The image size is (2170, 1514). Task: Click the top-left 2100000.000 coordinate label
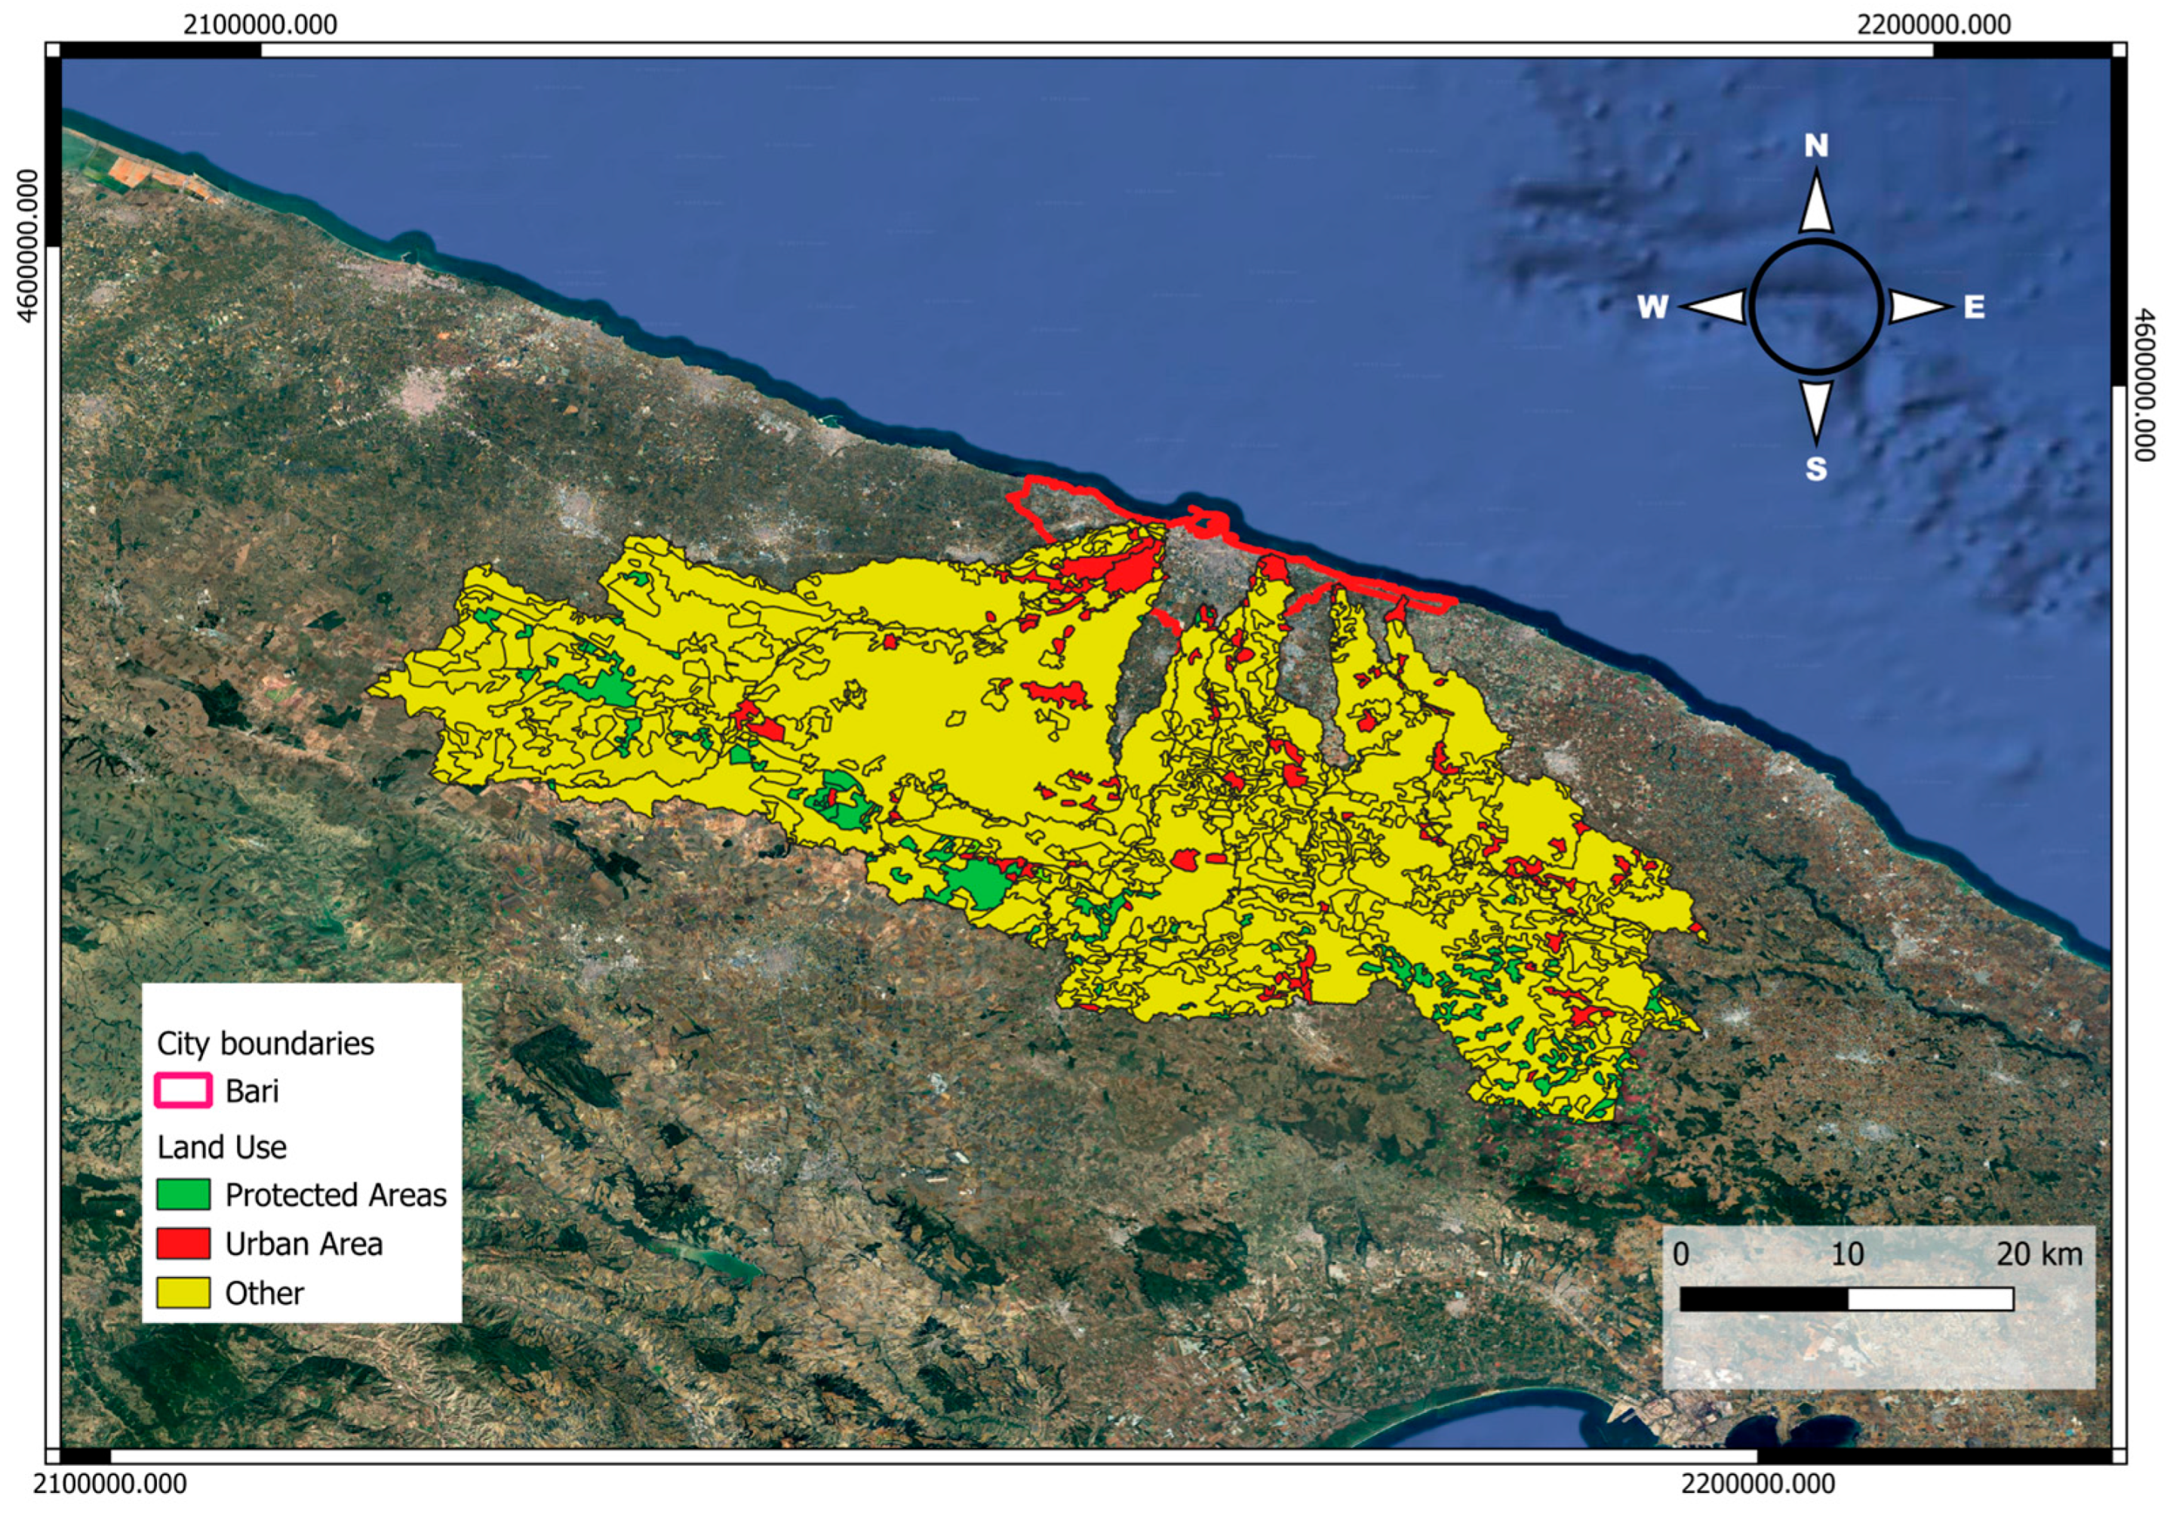(x=260, y=23)
